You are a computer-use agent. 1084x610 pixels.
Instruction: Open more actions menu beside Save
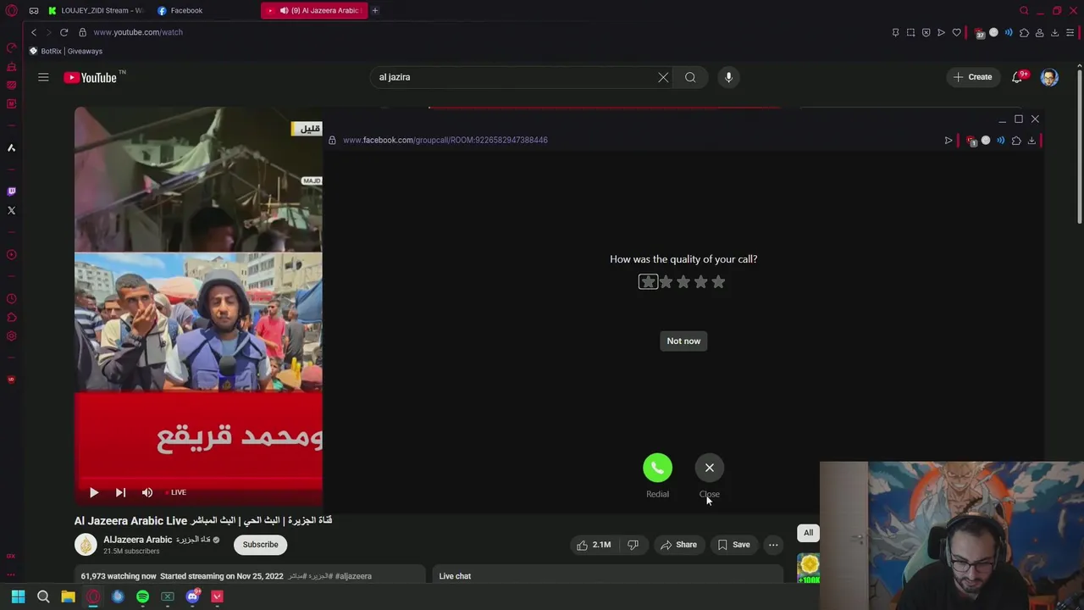(x=773, y=545)
